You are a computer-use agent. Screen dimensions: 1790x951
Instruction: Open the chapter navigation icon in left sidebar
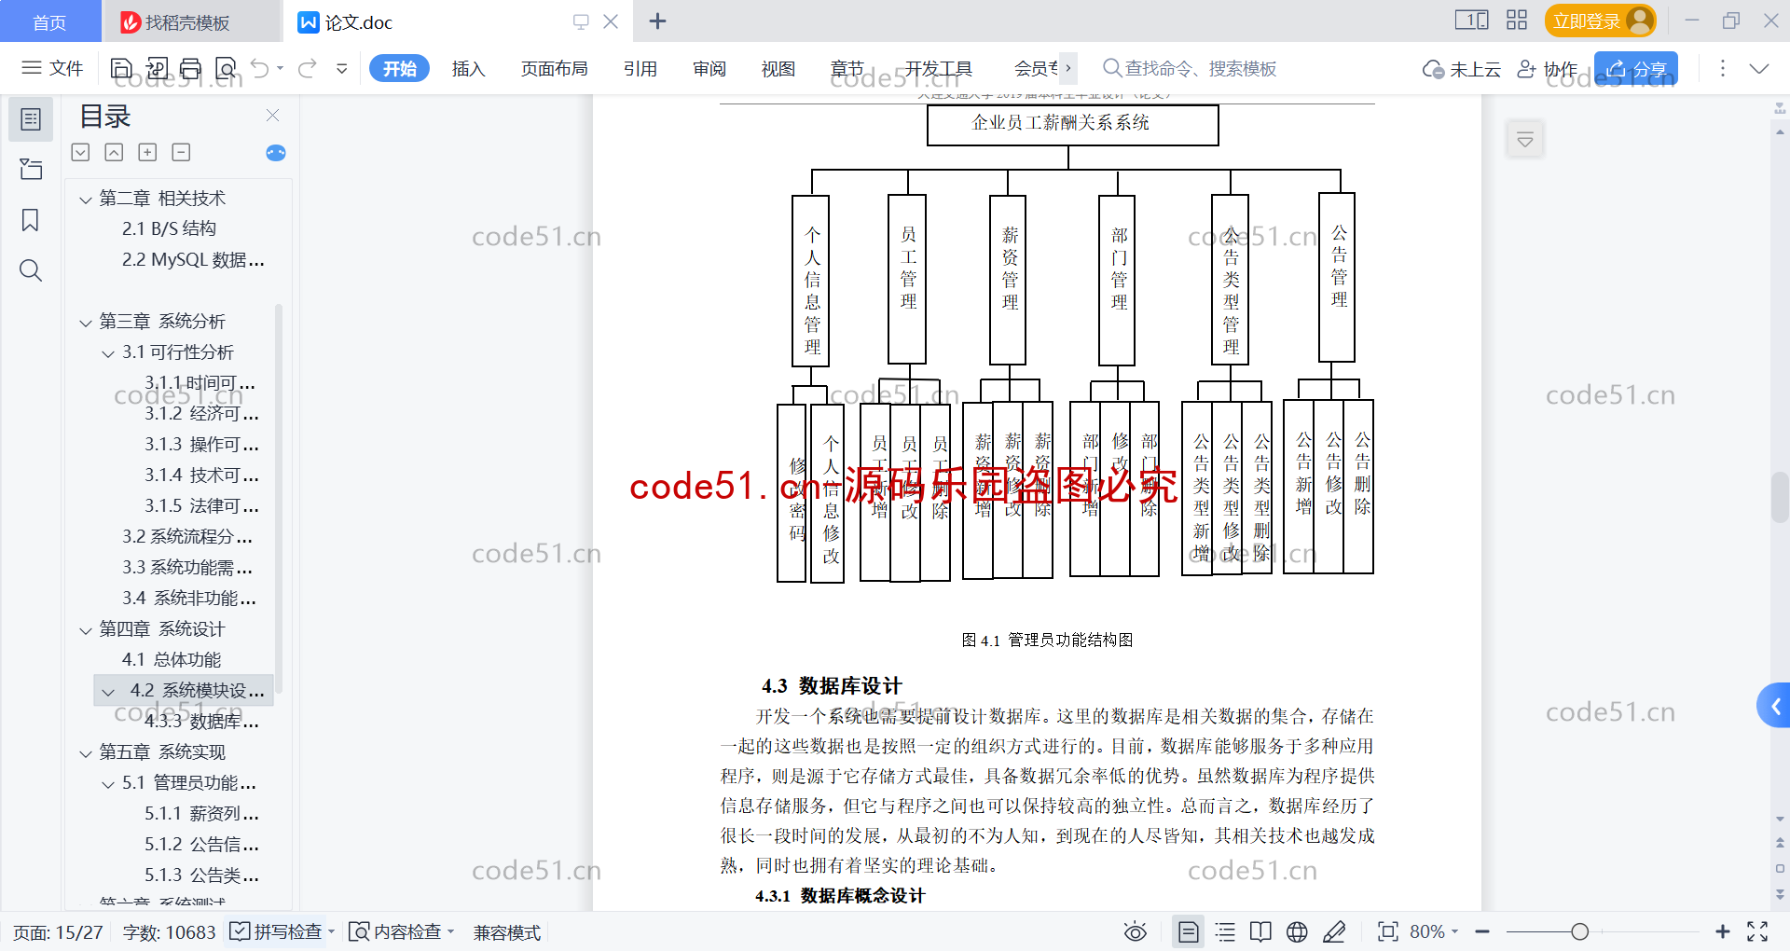pyautogui.click(x=31, y=170)
